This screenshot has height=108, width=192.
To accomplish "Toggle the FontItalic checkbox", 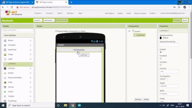I will 161,65.
